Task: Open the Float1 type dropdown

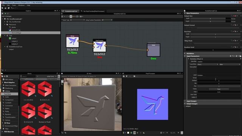Action: point(208,65)
